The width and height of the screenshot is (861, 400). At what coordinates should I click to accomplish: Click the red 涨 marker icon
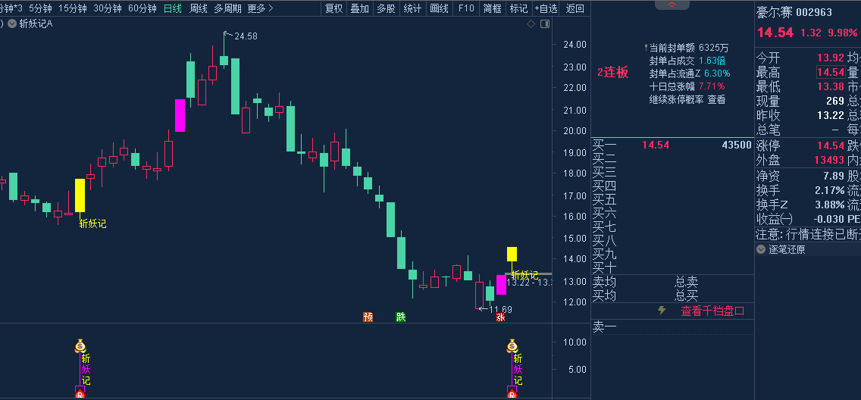click(x=500, y=317)
